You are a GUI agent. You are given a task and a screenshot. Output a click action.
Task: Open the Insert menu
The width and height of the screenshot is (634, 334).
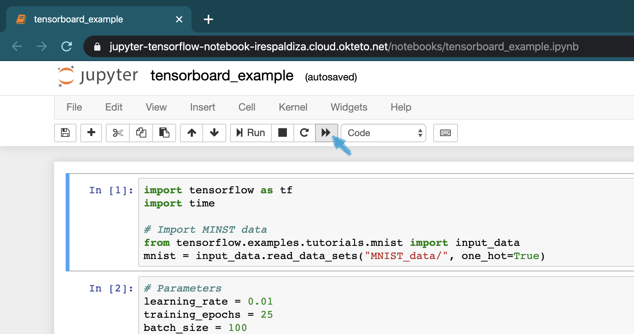click(x=203, y=107)
